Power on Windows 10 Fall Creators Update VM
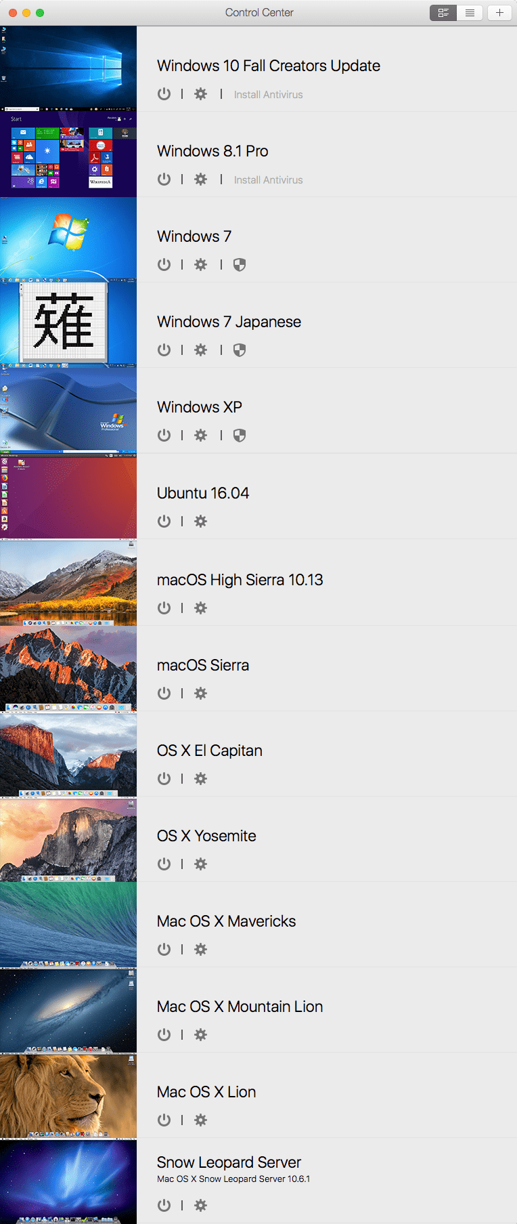Screen dimensions: 517x1224 coord(164,94)
